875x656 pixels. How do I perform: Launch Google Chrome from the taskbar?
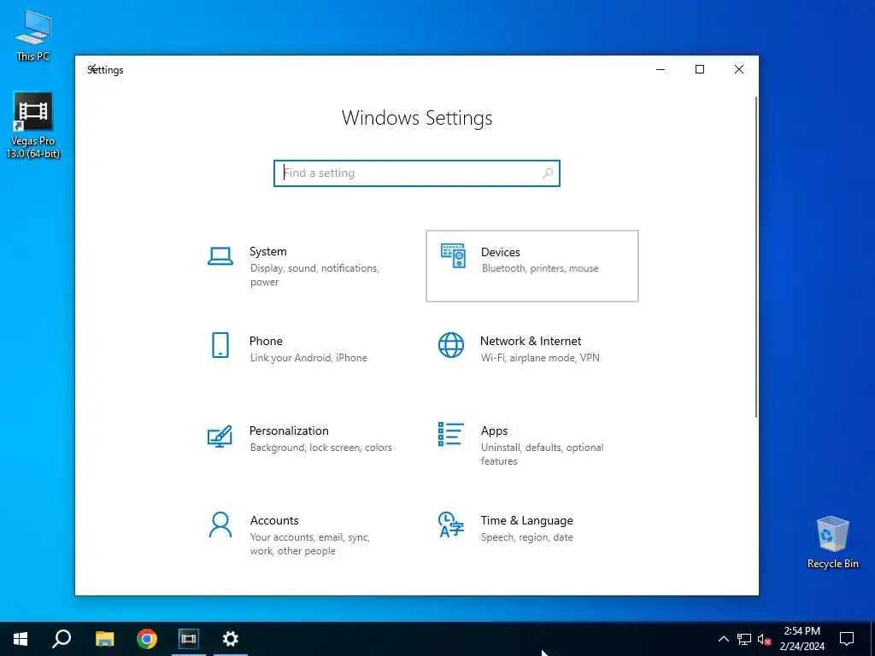click(147, 639)
